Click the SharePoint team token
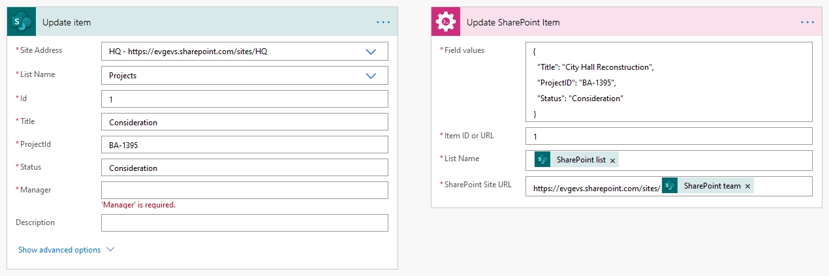Viewport: 829px width, 276px height. click(708, 186)
